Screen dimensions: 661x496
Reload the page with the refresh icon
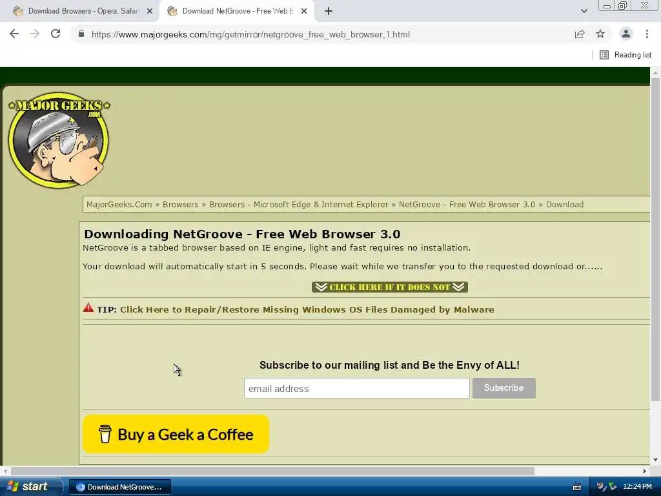[56, 34]
